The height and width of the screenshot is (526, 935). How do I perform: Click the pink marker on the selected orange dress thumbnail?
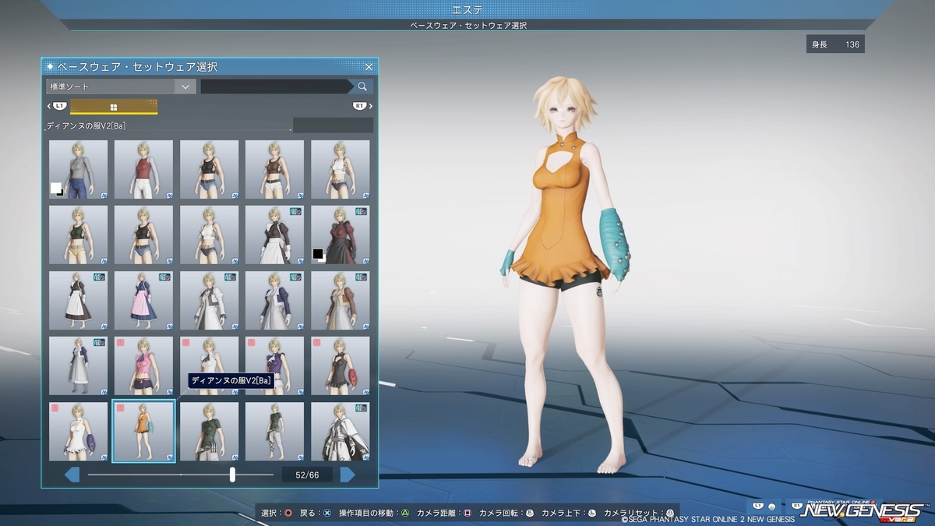(120, 408)
